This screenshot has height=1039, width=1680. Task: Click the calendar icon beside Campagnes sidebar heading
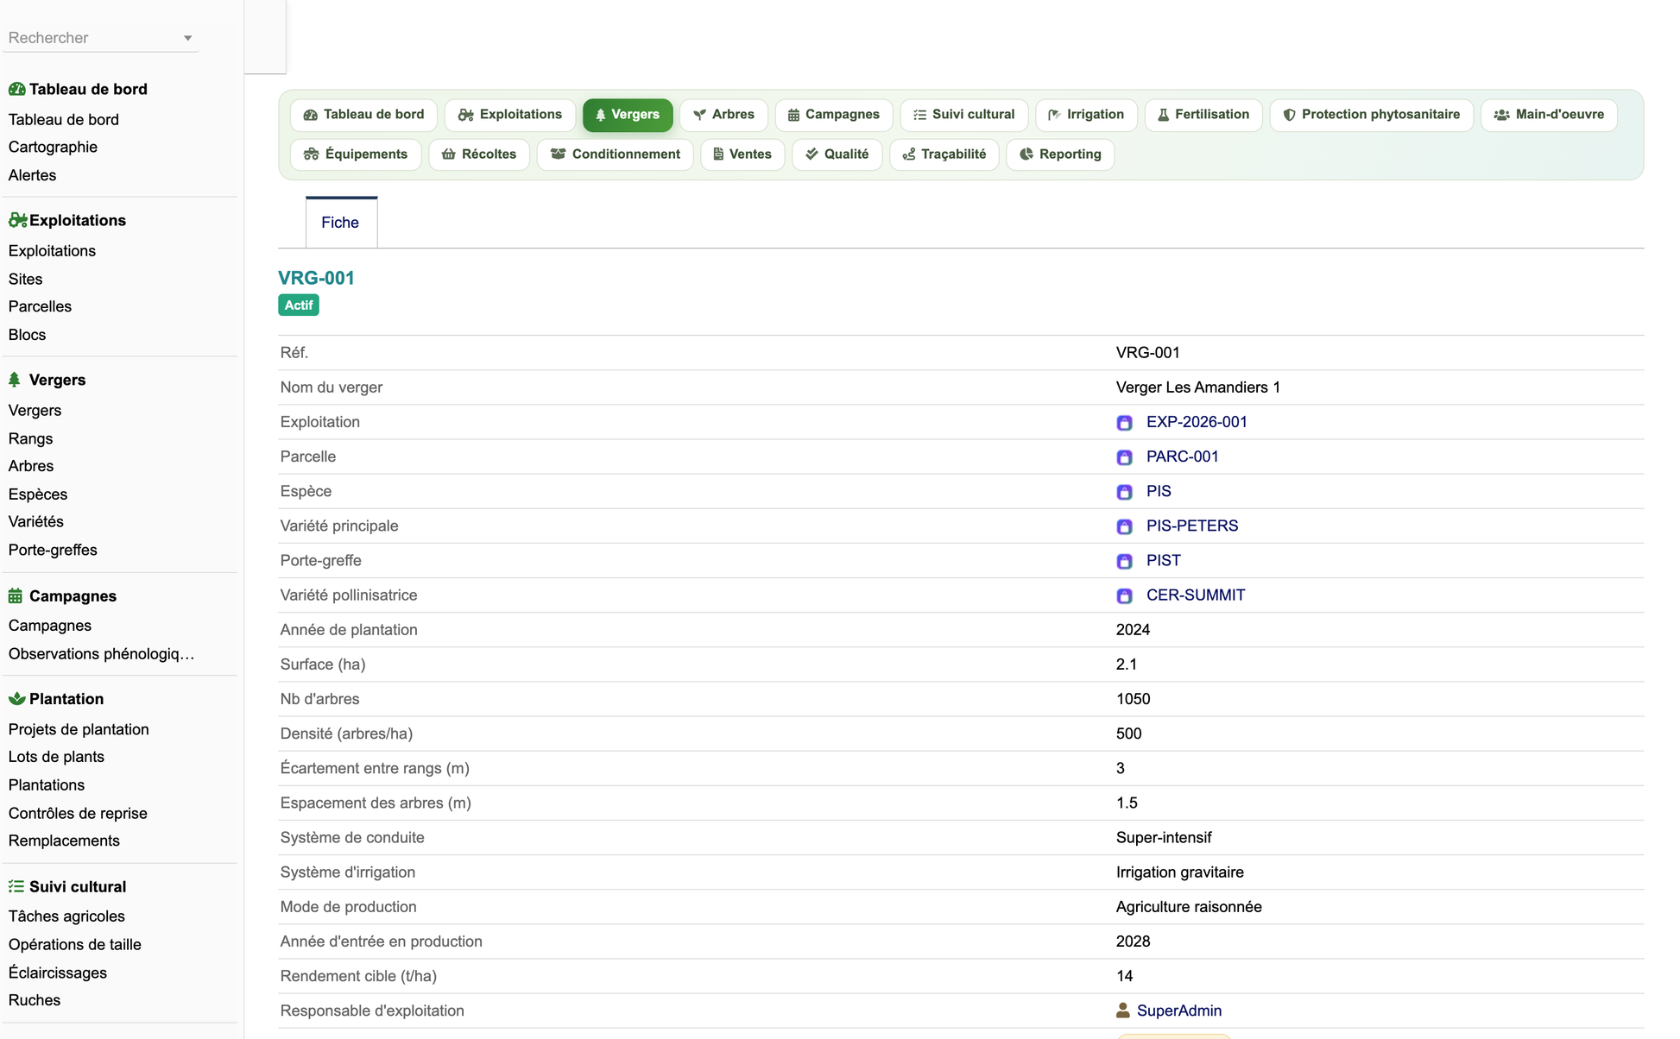pyautogui.click(x=16, y=595)
